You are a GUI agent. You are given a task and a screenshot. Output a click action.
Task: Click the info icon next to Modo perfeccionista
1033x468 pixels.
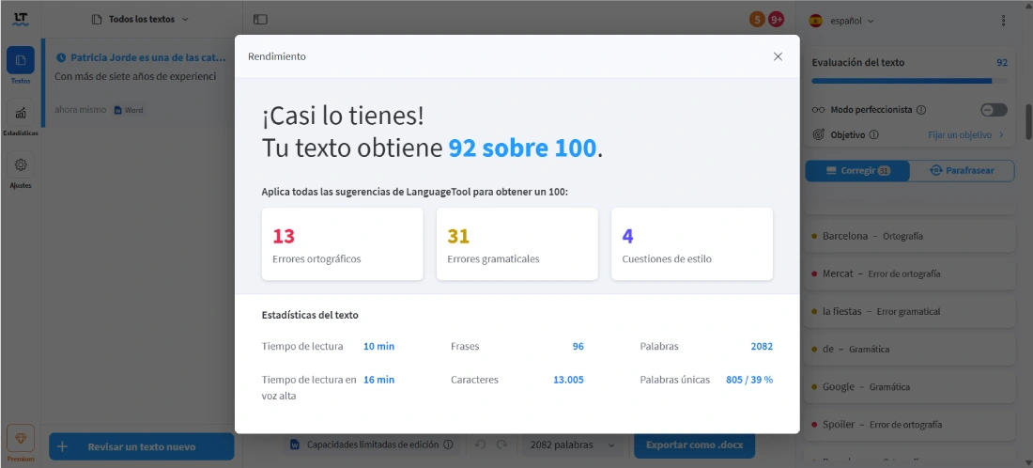tap(921, 110)
